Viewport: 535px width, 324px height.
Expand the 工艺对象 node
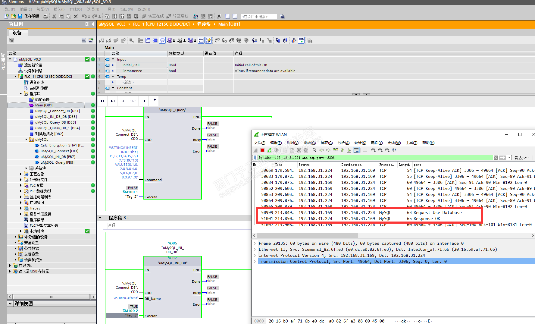(21, 174)
